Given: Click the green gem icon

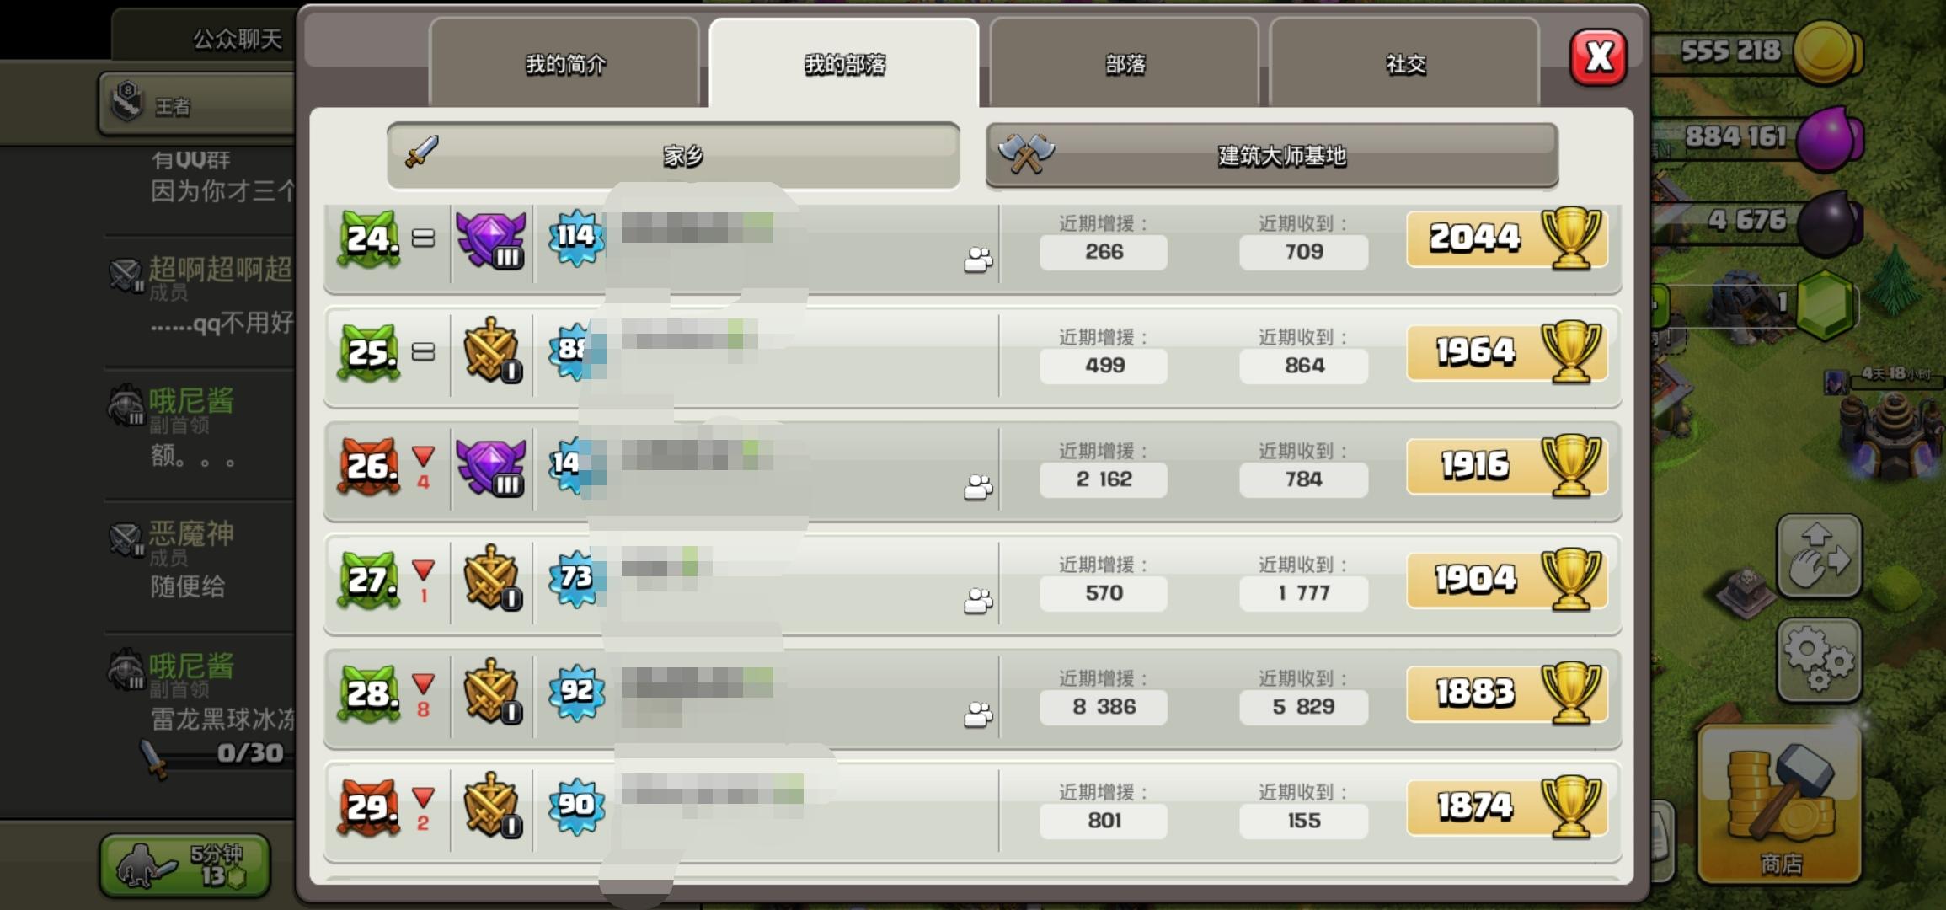Looking at the screenshot, I should (x=1825, y=304).
